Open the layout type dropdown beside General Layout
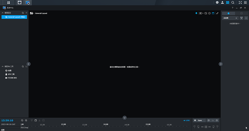The height and width of the screenshot is (131, 249). (x=32, y=13)
